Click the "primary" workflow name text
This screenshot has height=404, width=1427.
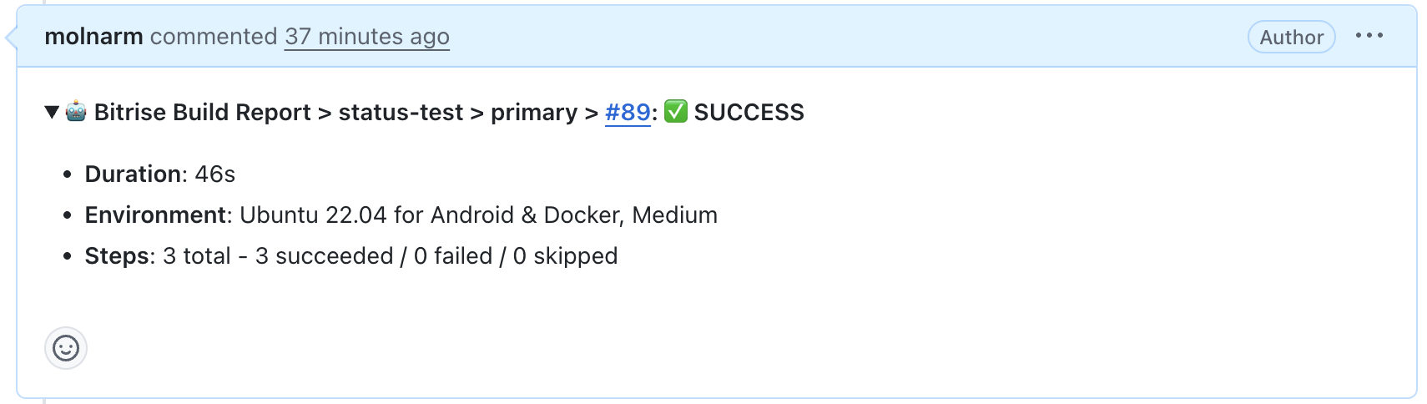[534, 112]
